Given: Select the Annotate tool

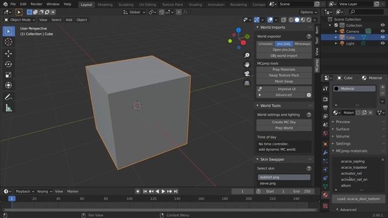Looking at the screenshot, I should tap(8, 97).
